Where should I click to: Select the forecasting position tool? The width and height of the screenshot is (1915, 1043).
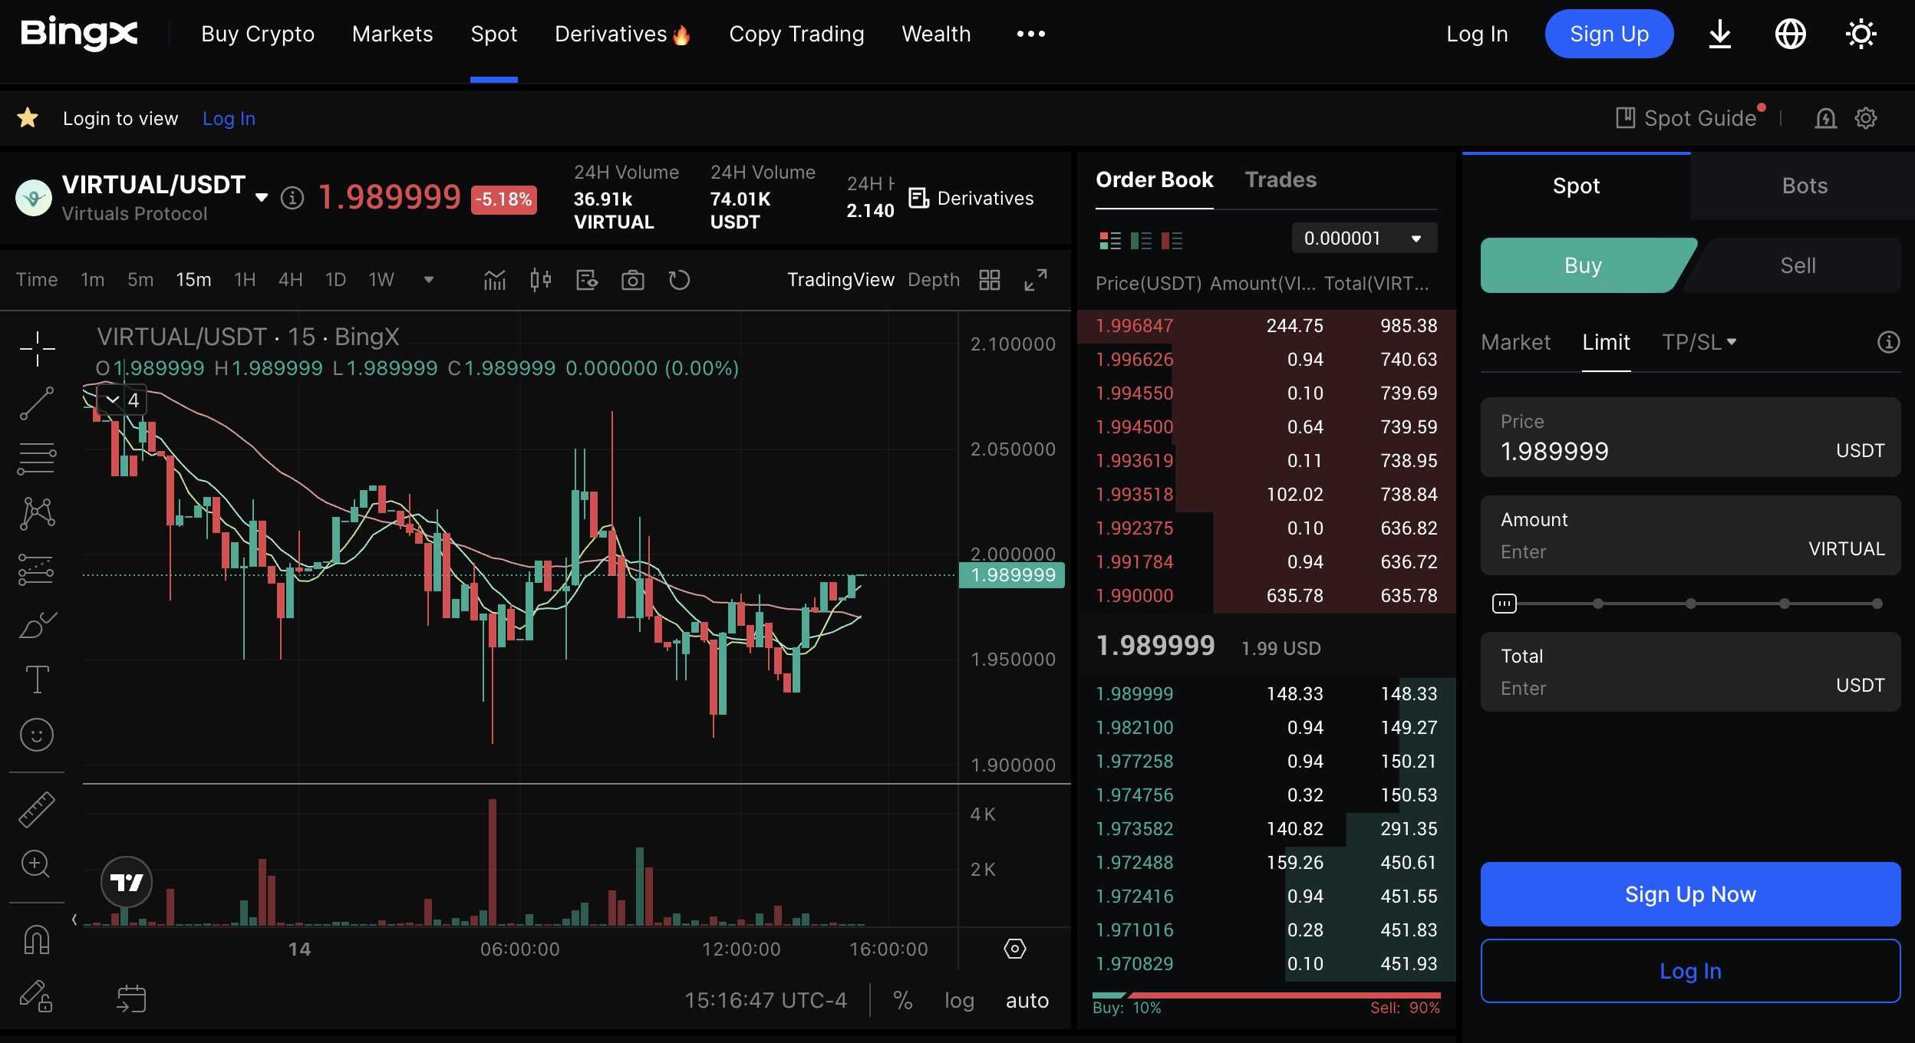click(37, 569)
